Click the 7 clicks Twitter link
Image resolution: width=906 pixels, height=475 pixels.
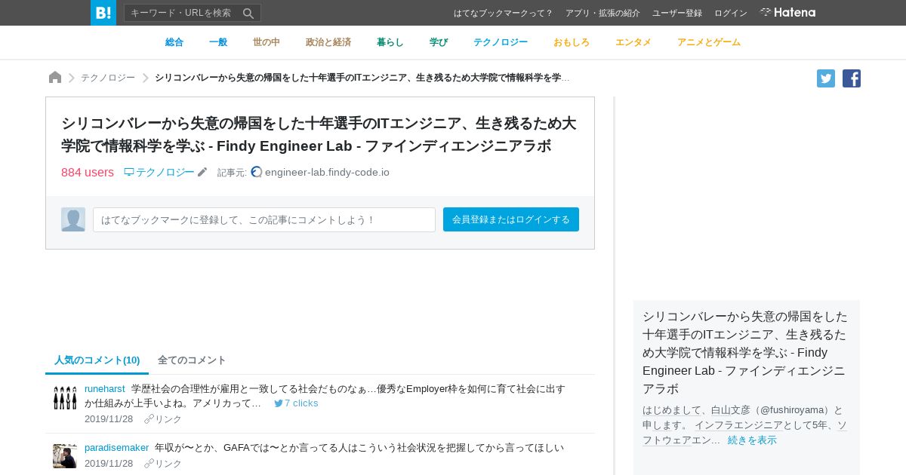[296, 403]
